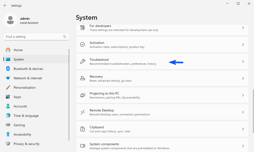Click the Projecting to this PC icon
This screenshot has width=254, height=152.
(83, 95)
